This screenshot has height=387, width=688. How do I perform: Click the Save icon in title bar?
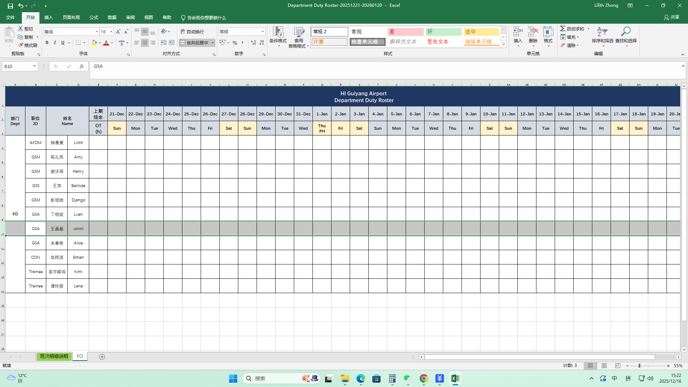[x=10, y=6]
